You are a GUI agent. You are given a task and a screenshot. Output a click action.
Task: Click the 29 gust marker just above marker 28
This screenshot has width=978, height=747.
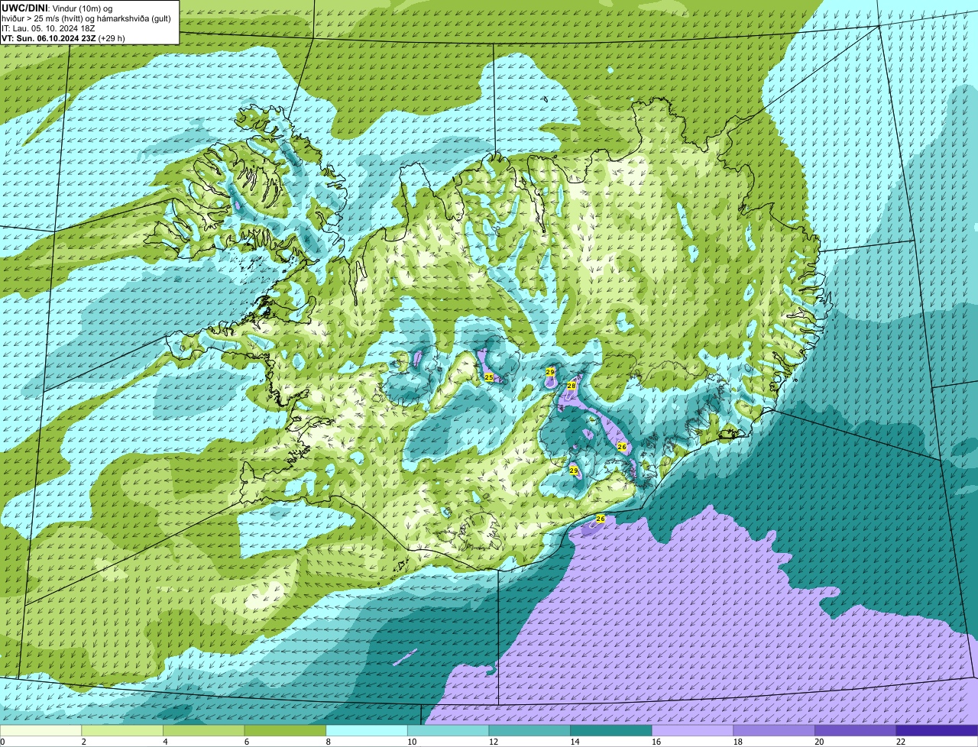[x=550, y=371]
